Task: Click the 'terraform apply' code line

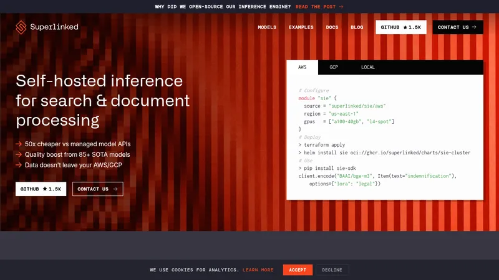Action: (322, 145)
